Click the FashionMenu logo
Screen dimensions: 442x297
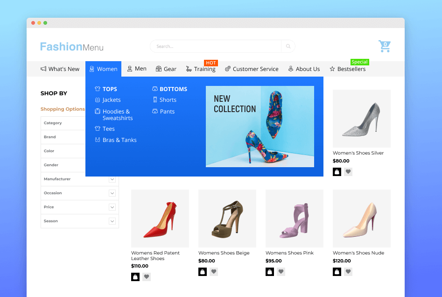[71, 47]
